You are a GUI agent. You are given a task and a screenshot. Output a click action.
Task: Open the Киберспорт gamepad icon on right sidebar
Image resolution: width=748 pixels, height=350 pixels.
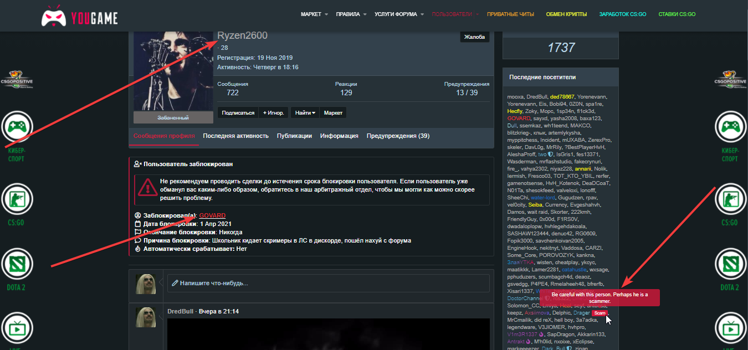[x=730, y=126]
